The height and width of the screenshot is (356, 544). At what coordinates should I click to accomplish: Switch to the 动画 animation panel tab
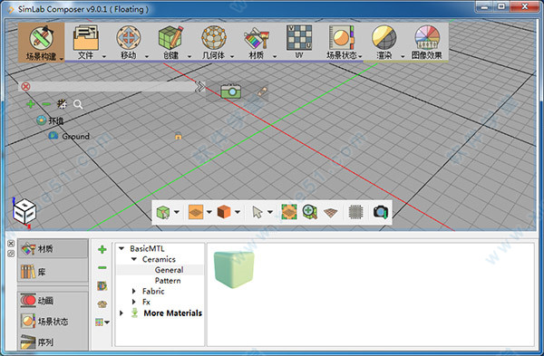[53, 301]
